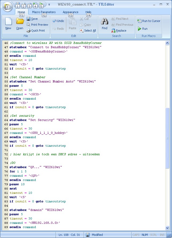The width and height of the screenshot is (172, 238).
Task: Send document to Quick Print
Action: 36,31
